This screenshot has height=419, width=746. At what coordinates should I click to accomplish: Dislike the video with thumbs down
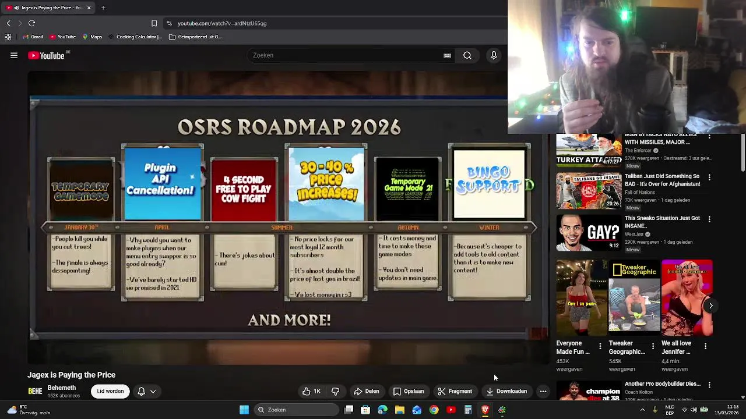point(335,391)
